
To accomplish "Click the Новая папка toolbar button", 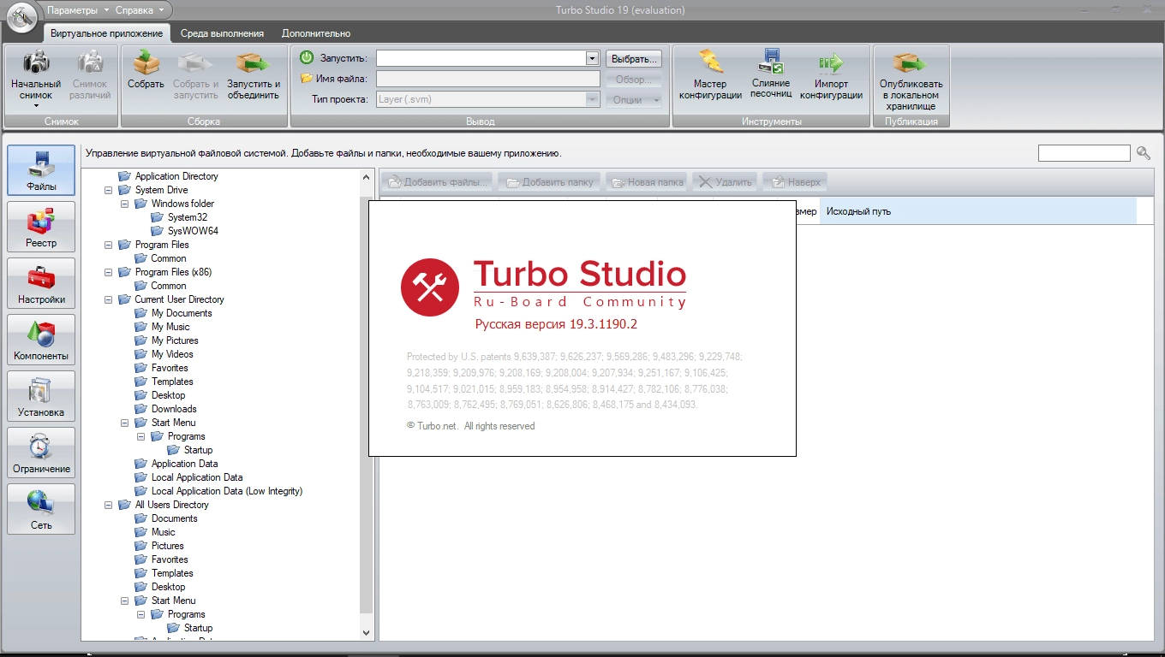I will click(x=647, y=182).
